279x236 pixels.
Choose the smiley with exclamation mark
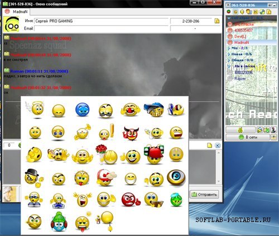tap(107, 132)
